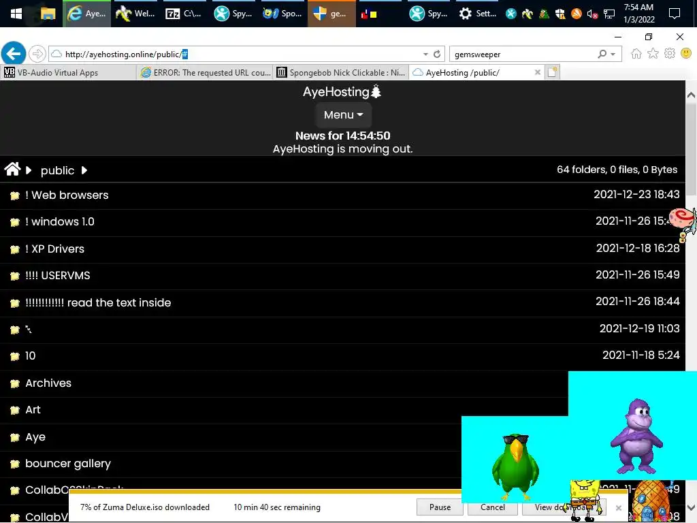Screen dimensions: 697x523
Task: Open the !!!! USERVMS folder
Action: click(x=57, y=275)
